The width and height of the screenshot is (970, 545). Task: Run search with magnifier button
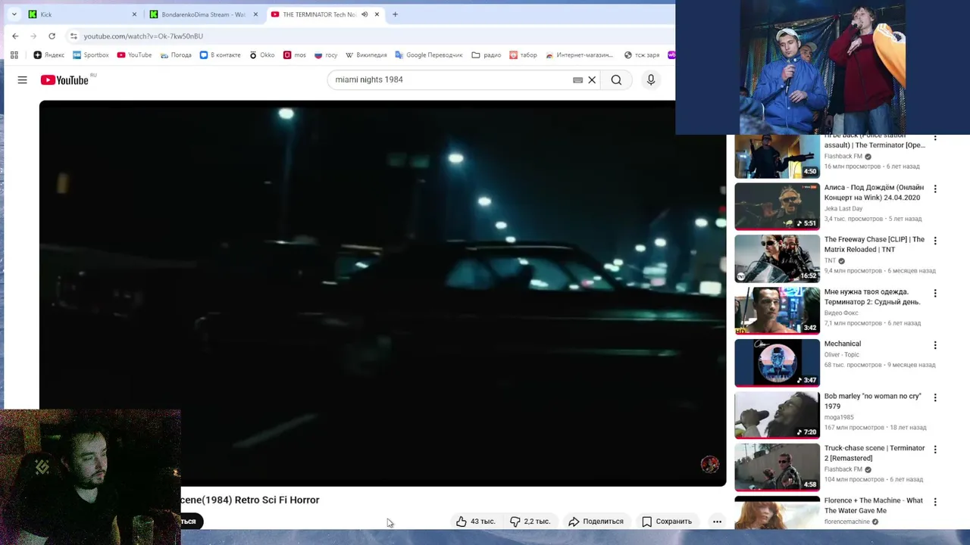(x=616, y=79)
